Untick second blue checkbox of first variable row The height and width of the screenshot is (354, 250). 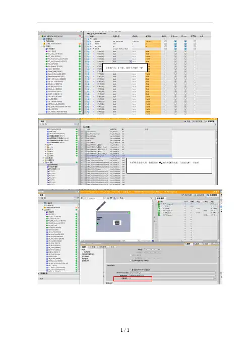click(185, 41)
